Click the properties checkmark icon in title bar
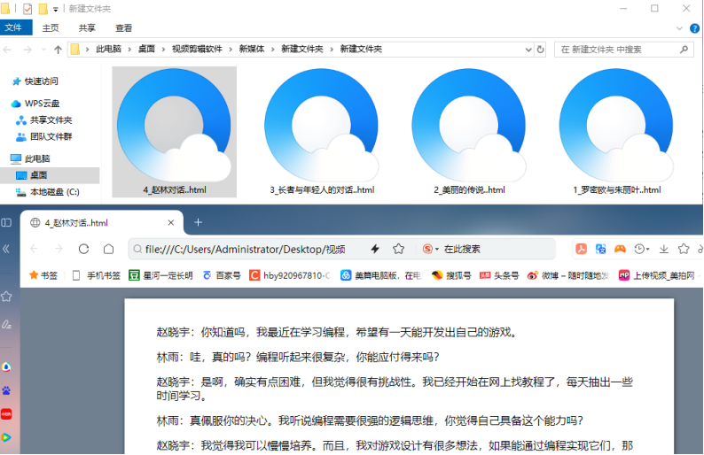 click(27, 9)
